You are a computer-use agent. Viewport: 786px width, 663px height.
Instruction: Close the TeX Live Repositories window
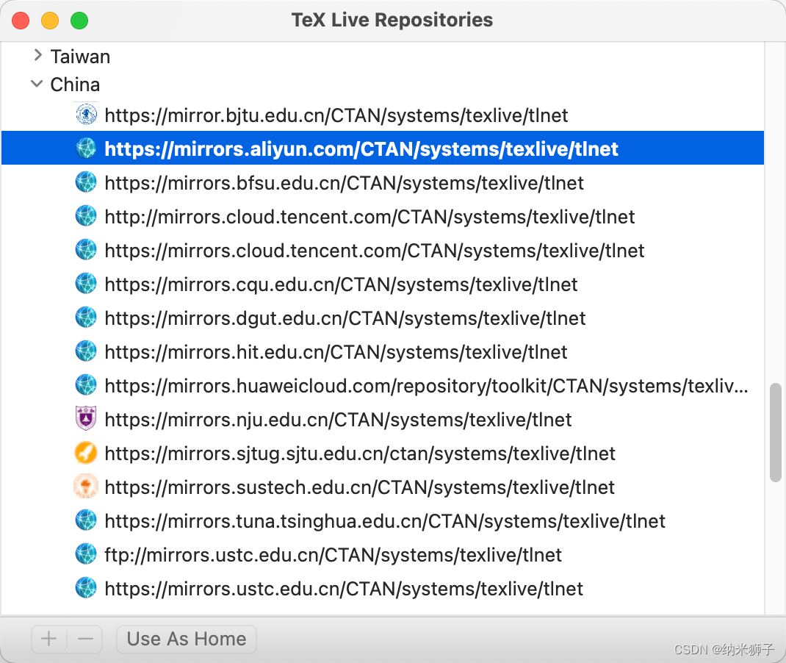pos(21,21)
